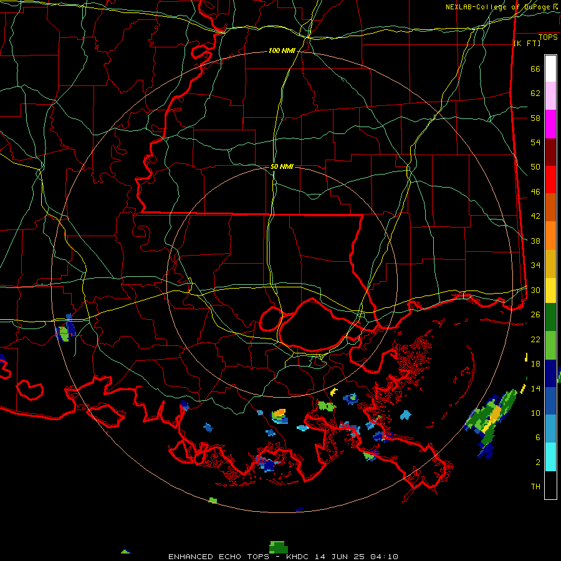Click the 'K FT' units label
The height and width of the screenshot is (561, 561).
527,44
